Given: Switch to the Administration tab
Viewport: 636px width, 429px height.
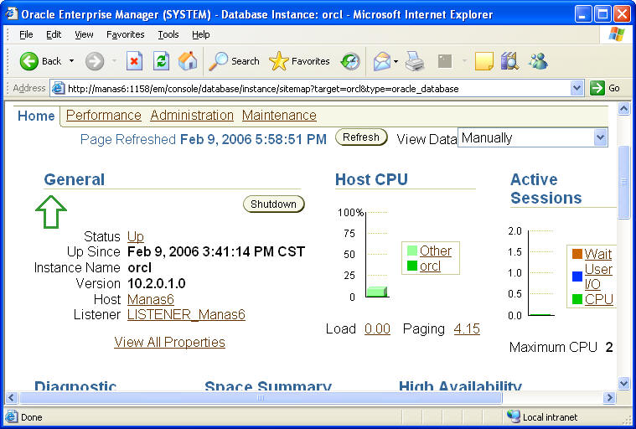Looking at the screenshot, I should pos(192,115).
